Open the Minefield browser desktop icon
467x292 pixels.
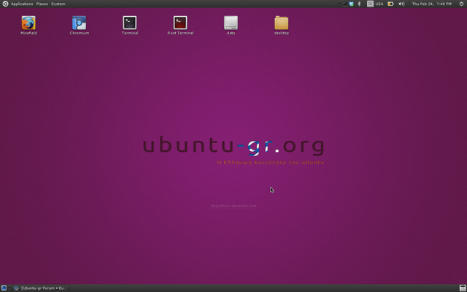pos(28,23)
